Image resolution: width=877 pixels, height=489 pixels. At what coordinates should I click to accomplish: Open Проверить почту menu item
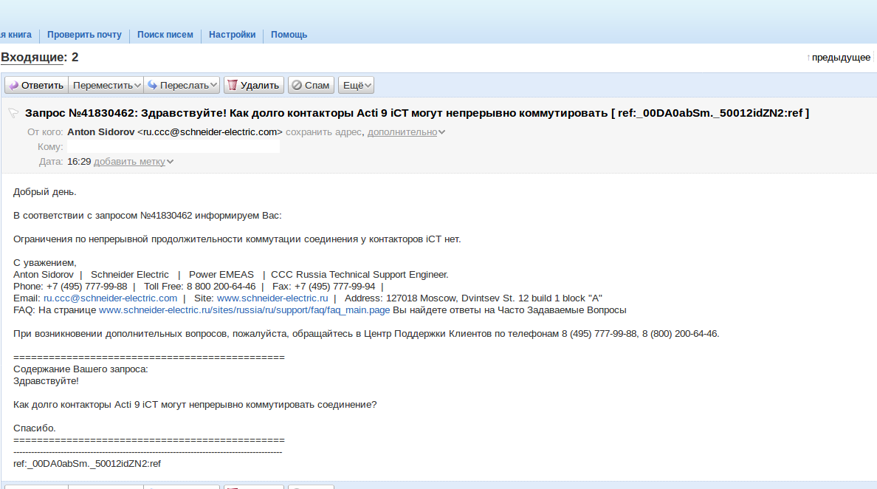84,35
